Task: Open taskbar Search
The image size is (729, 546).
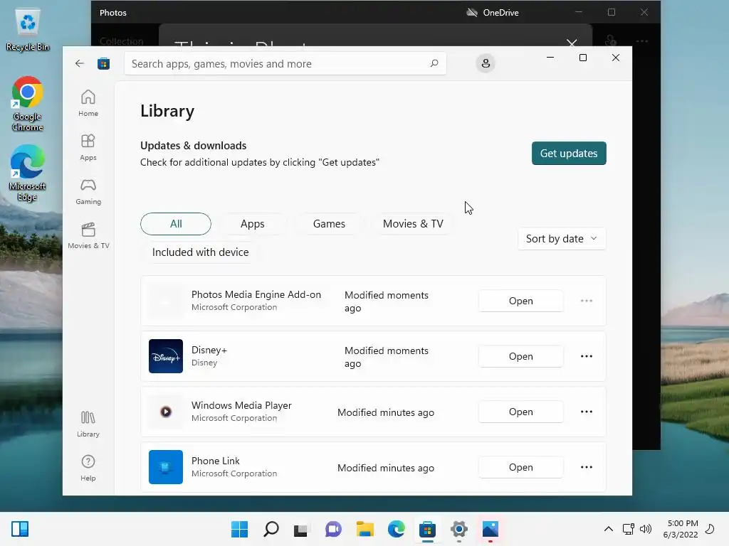Action: [x=271, y=529]
